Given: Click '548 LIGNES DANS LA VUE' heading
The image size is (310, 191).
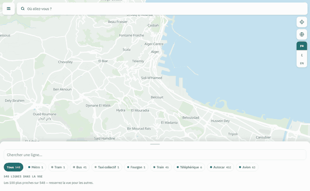Looking at the screenshot, I should point(23,177).
